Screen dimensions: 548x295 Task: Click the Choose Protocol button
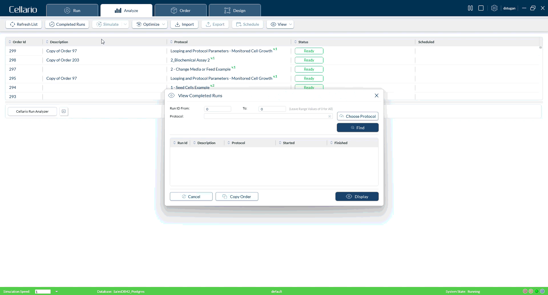click(x=358, y=116)
